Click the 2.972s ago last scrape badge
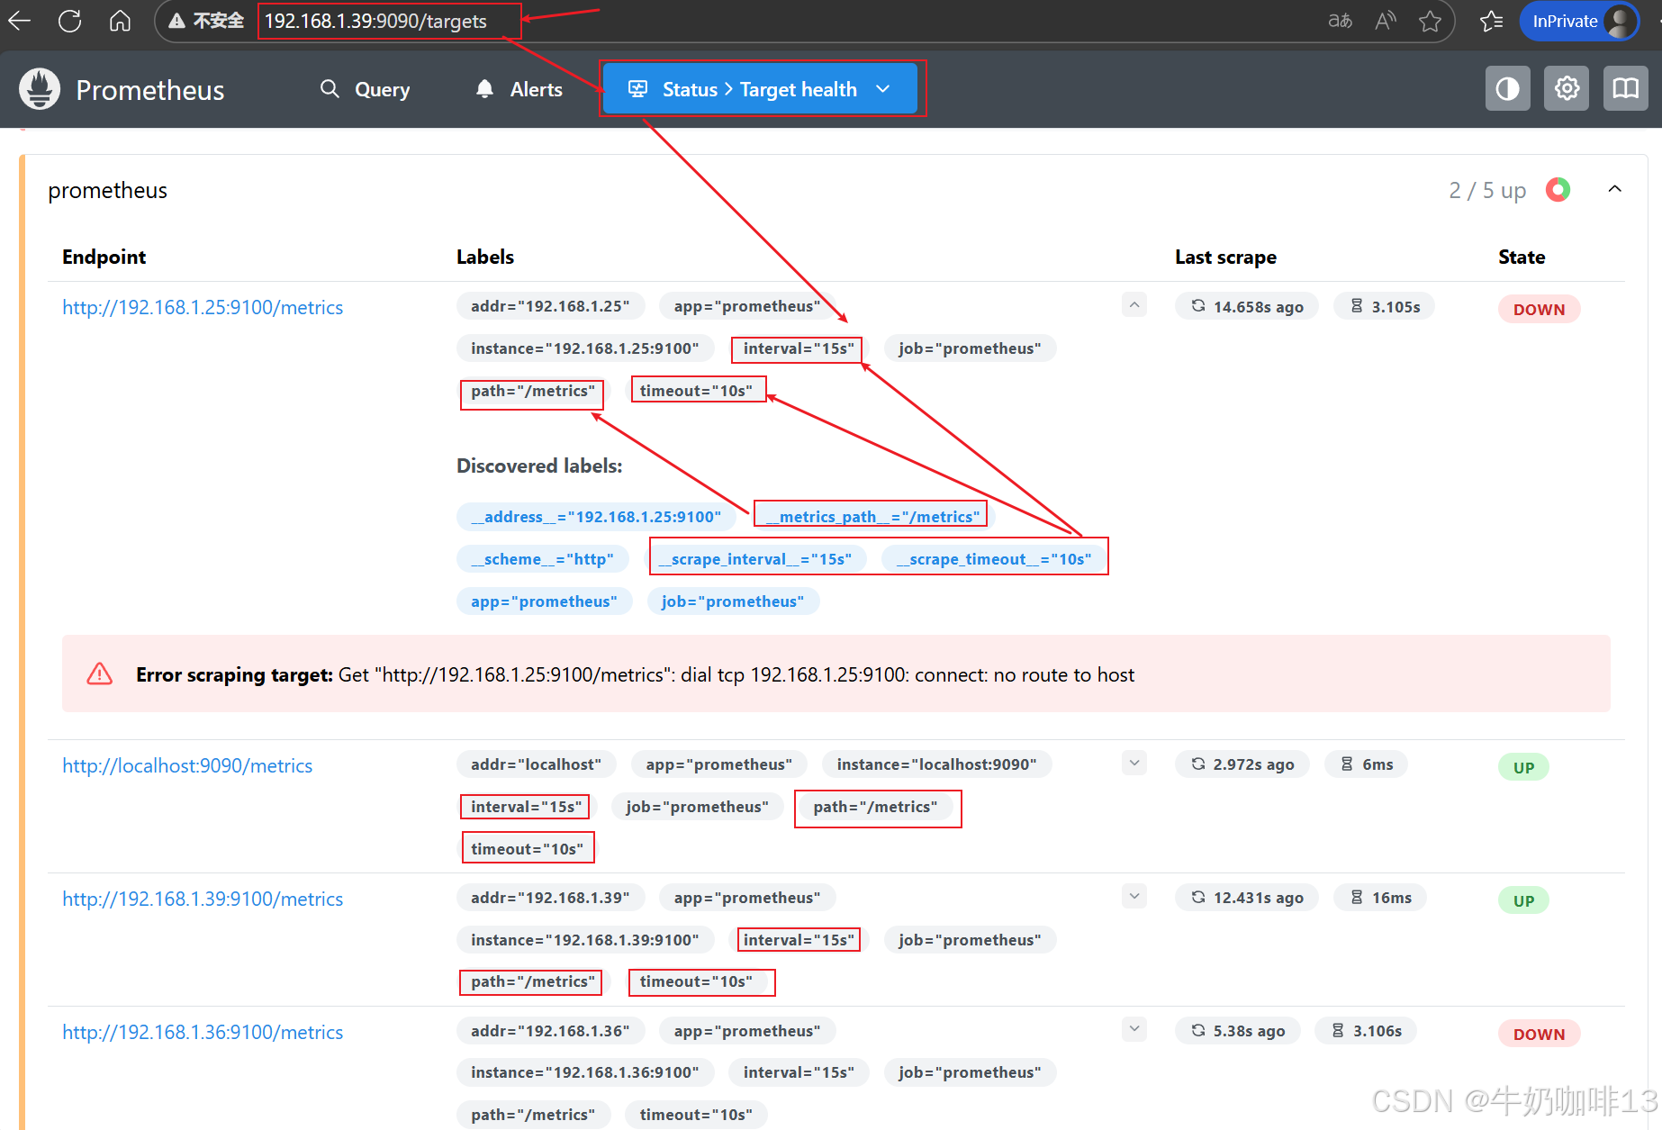 tap(1242, 764)
